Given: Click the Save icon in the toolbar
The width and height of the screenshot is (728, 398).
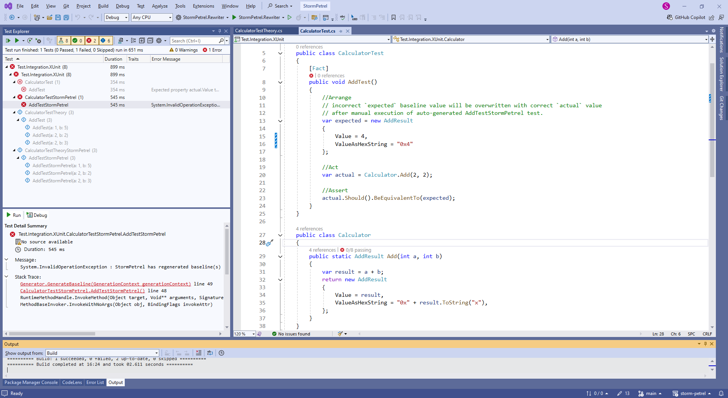Looking at the screenshot, I should pos(58,17).
